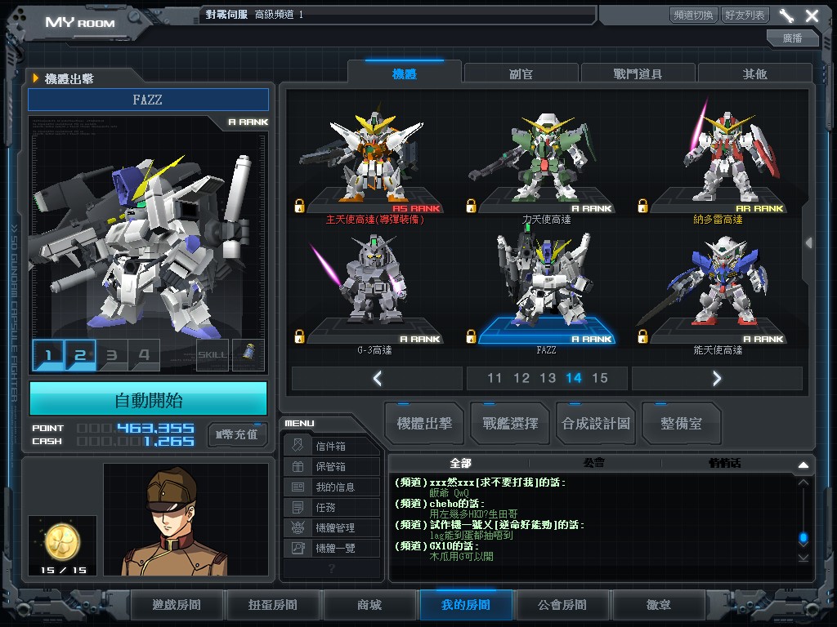The width and height of the screenshot is (837, 627).
Task: Open the 保管箱 gift storage item
Action: [332, 467]
